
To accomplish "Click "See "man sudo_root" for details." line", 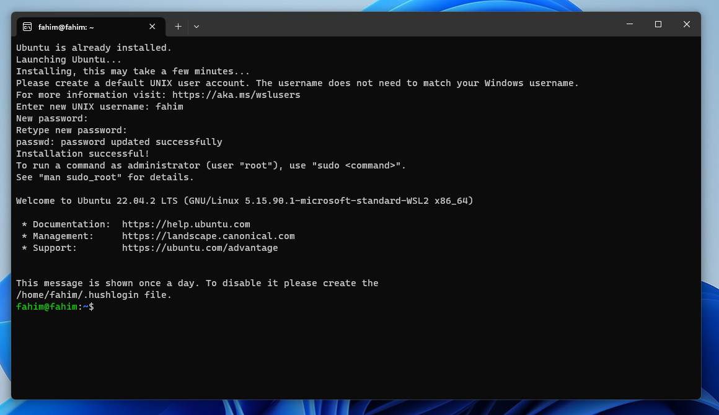I will point(105,177).
